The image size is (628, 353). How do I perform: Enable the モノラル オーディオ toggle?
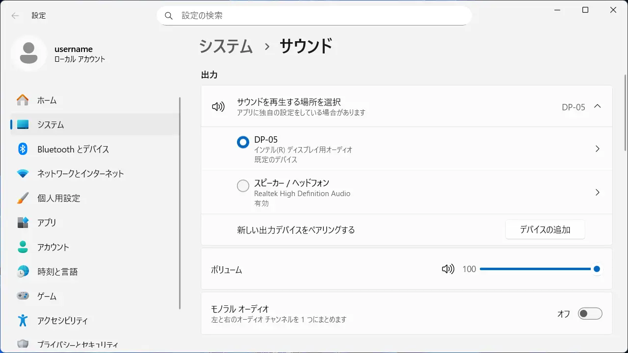590,314
